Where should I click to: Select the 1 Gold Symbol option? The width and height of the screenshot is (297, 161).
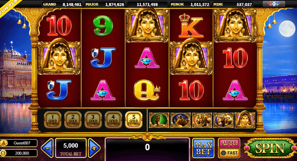[x=52, y=120]
